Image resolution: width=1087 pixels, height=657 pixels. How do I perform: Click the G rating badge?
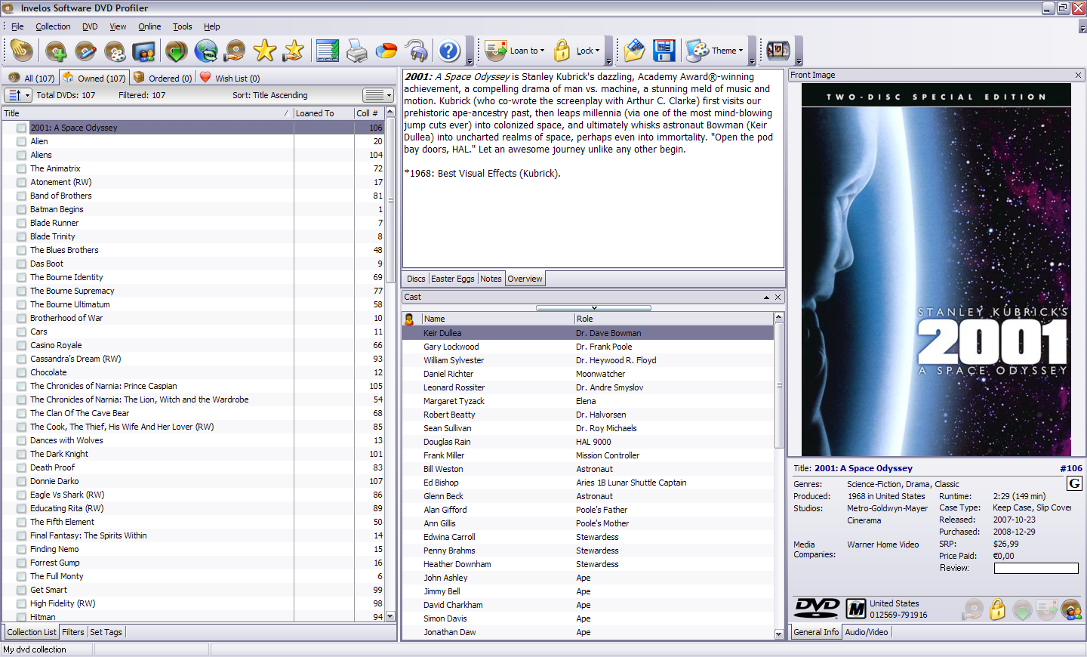pyautogui.click(x=1074, y=483)
